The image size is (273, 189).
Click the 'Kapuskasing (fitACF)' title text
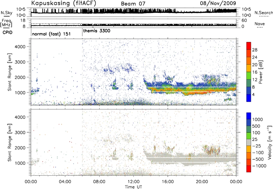click(63, 3)
